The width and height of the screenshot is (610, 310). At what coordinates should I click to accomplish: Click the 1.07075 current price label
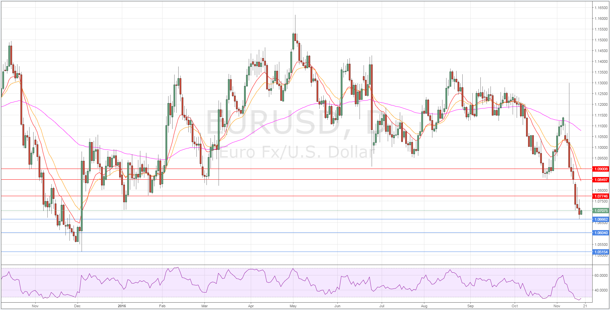click(601, 211)
